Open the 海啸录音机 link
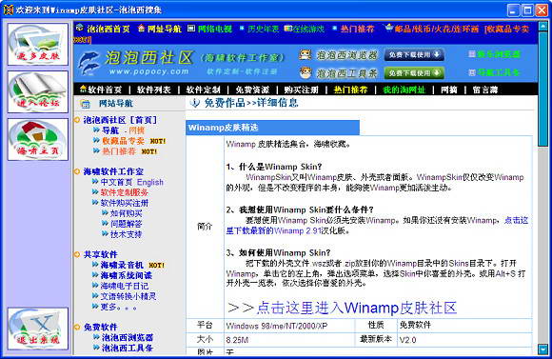The image size is (552, 359). tap(122, 265)
